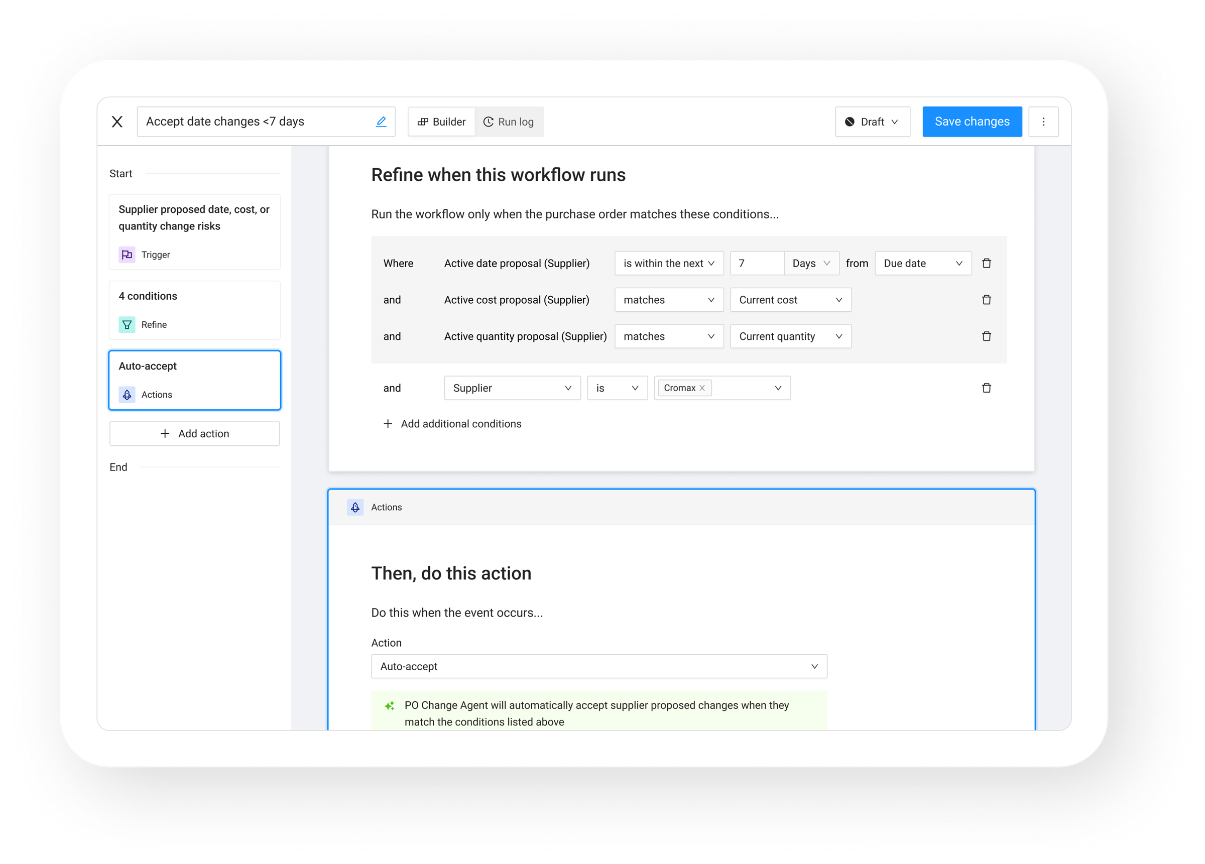Delete the Active cost proposal condition

coord(986,300)
